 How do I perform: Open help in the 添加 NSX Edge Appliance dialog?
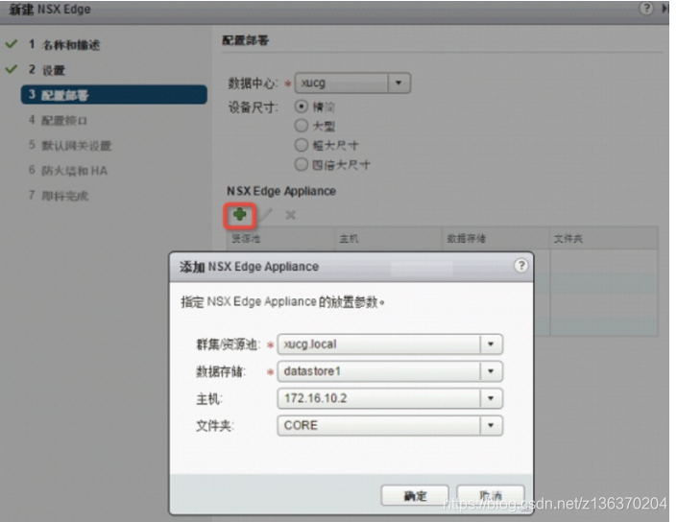coord(521,266)
